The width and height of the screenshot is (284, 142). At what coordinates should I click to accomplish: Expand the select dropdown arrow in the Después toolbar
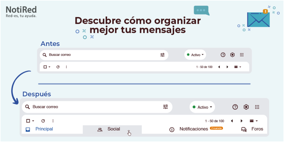coord(33,121)
